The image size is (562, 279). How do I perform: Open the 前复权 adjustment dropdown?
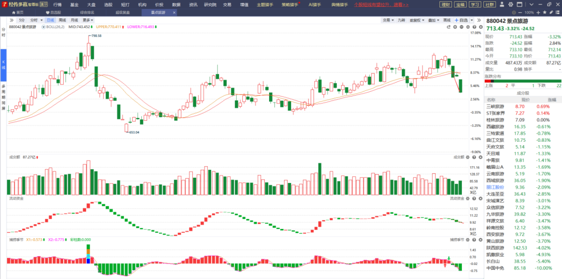click(x=417, y=20)
